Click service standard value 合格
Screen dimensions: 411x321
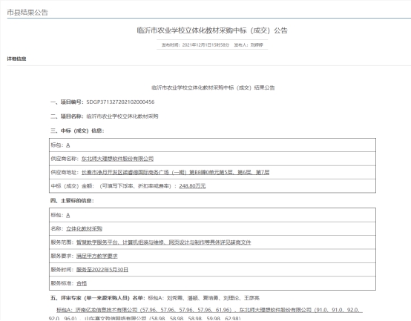82,283
